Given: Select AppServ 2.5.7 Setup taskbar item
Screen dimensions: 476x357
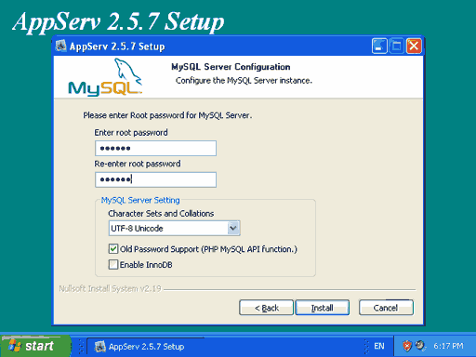Looking at the screenshot, I should pyautogui.click(x=146, y=346).
